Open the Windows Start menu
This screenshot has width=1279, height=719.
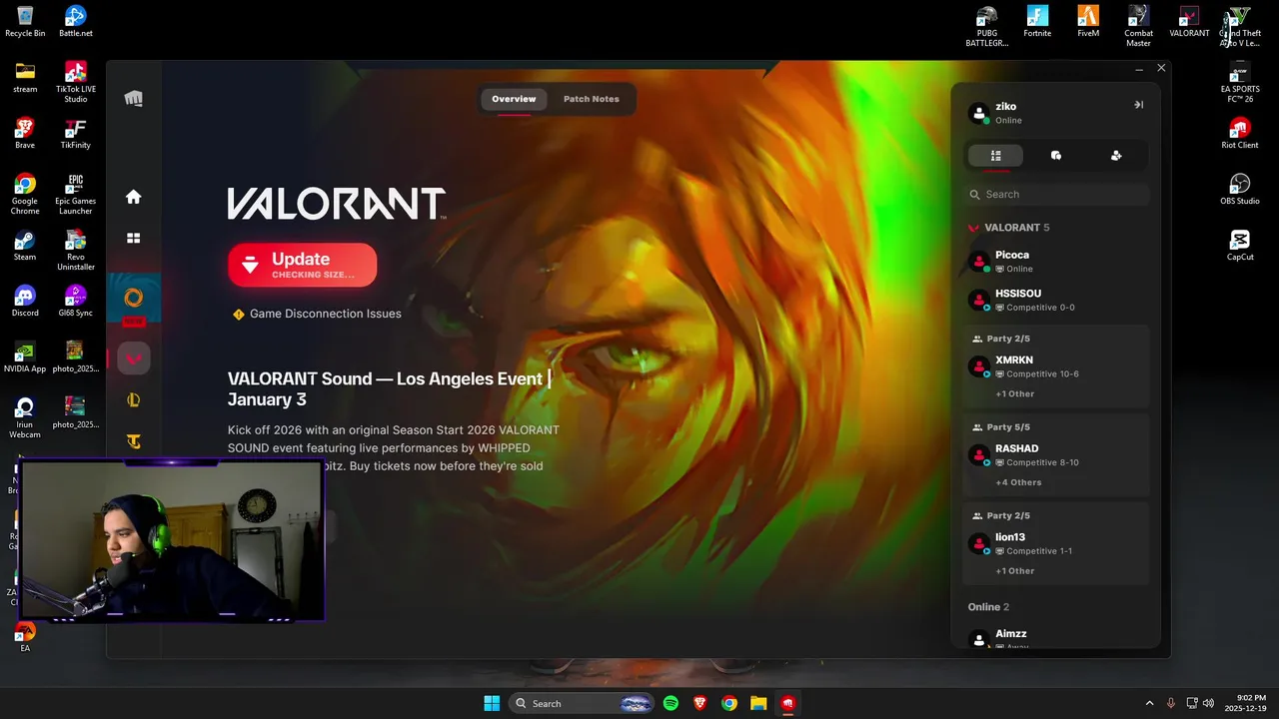click(x=492, y=703)
